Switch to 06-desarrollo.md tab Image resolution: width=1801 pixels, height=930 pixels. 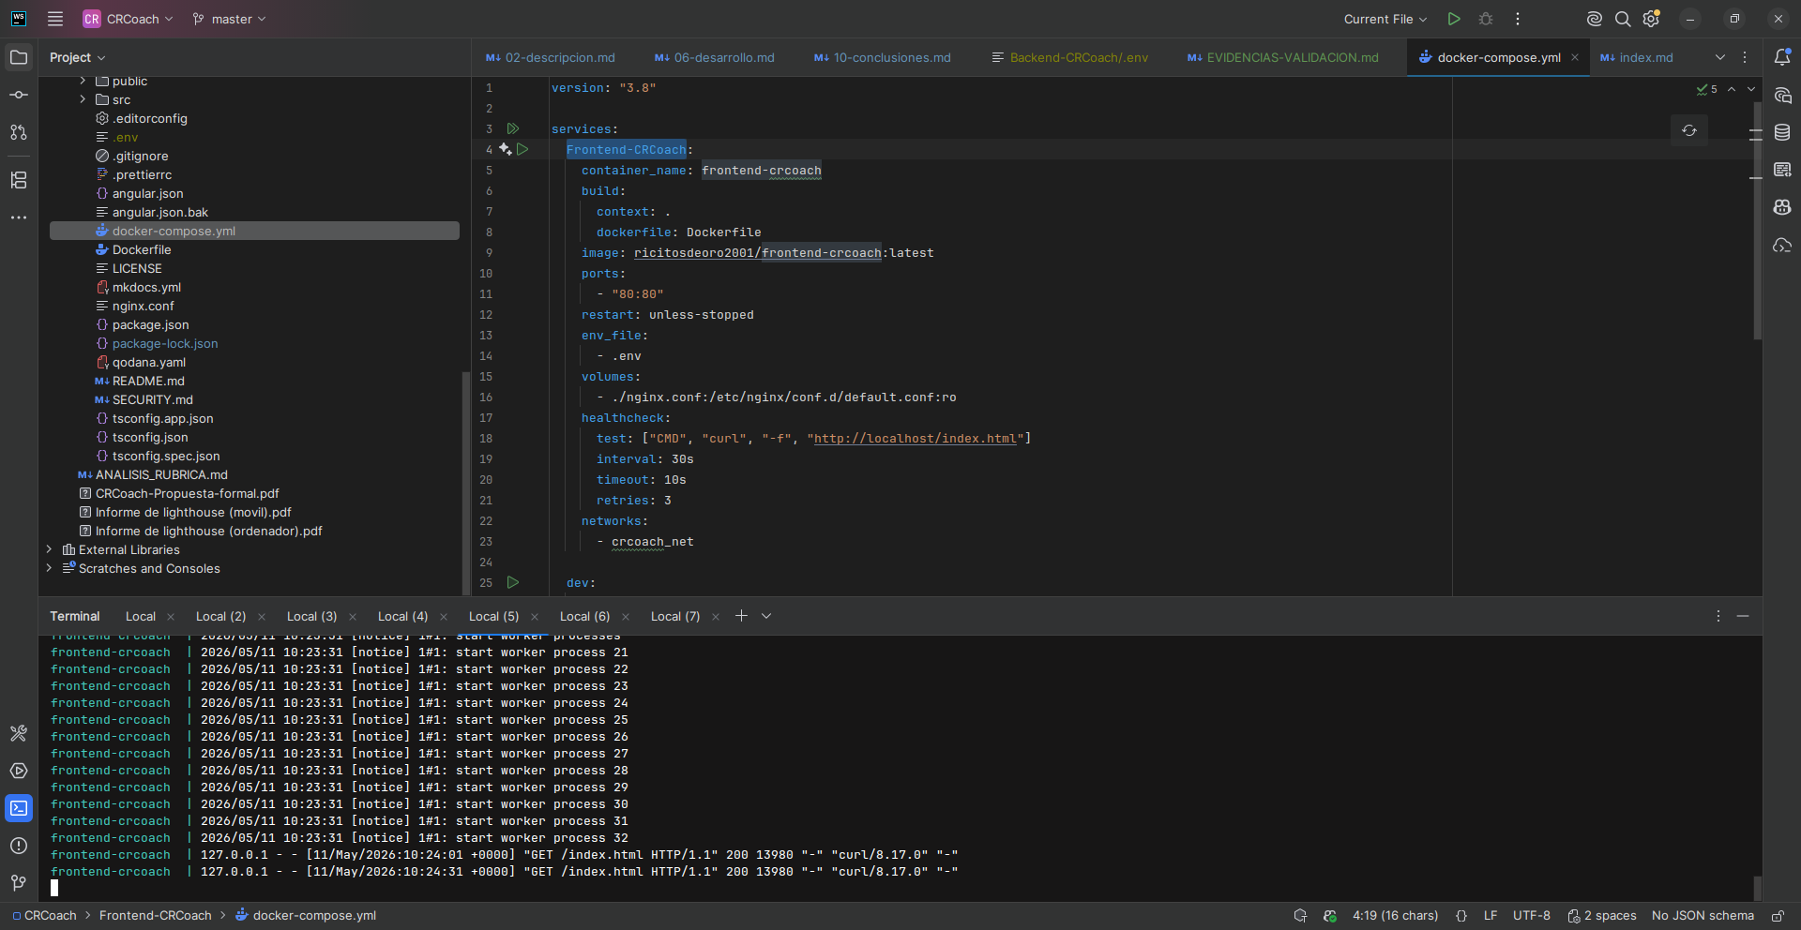pyautogui.click(x=715, y=57)
